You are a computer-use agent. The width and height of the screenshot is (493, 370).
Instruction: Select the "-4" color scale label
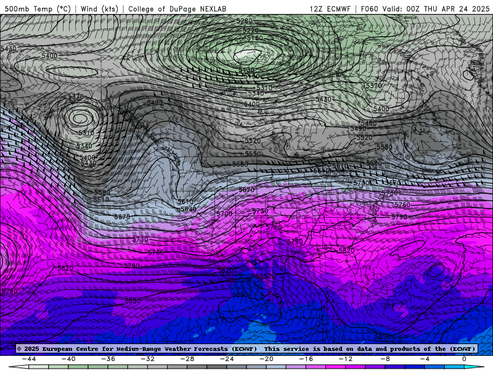[x=425, y=359]
